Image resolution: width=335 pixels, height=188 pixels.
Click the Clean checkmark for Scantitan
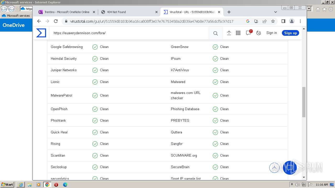95,156
